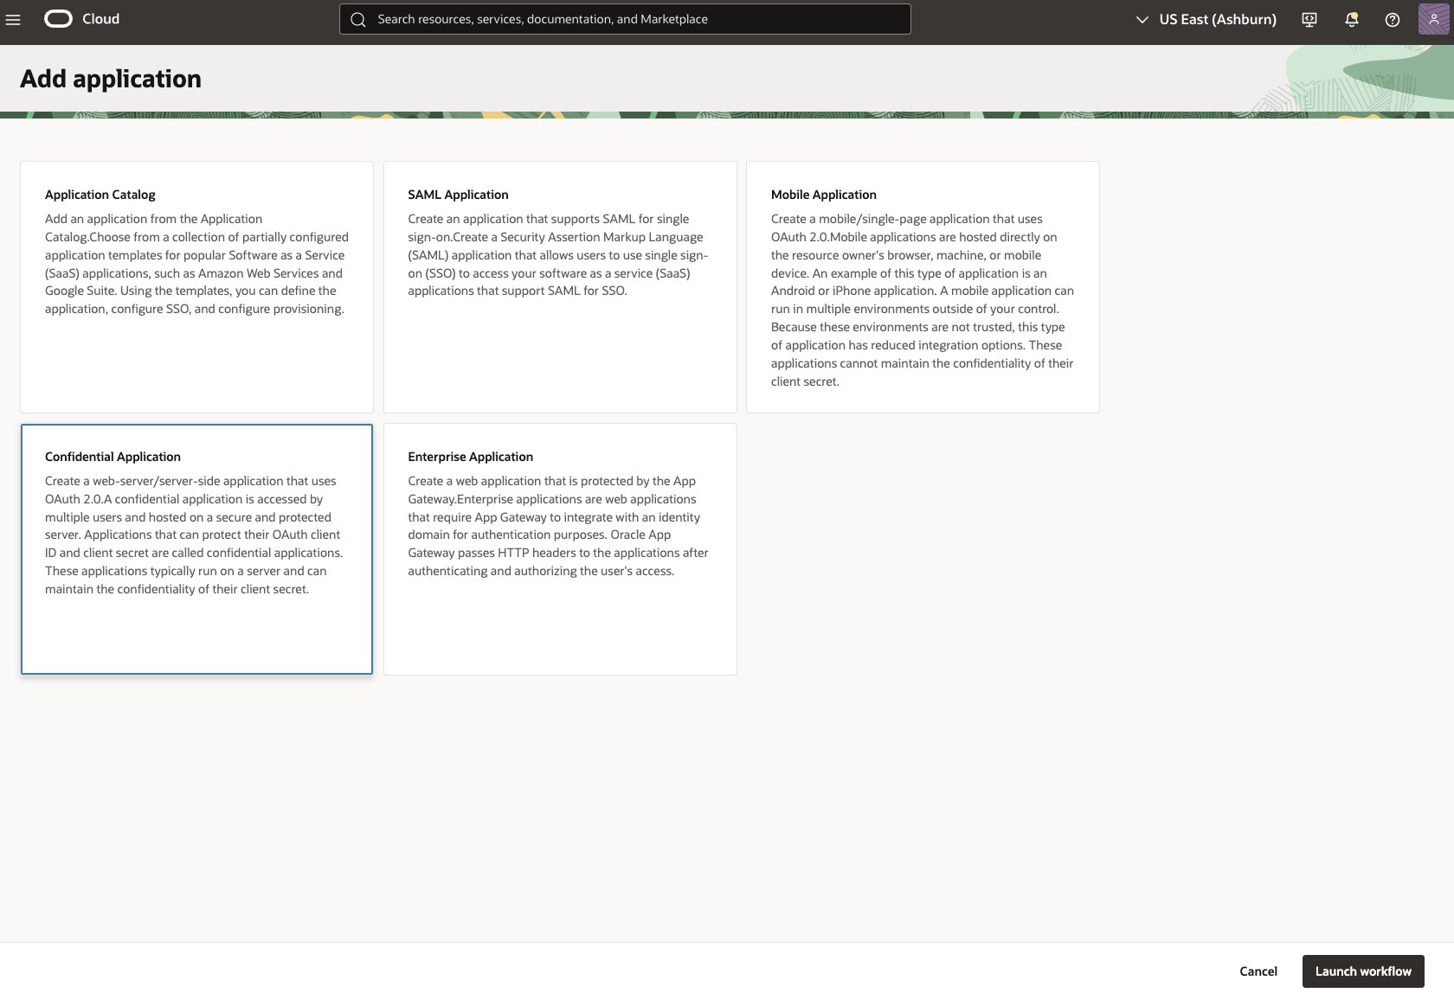Select the Enterprise Application card
This screenshot has width=1454, height=993.
coord(559,548)
